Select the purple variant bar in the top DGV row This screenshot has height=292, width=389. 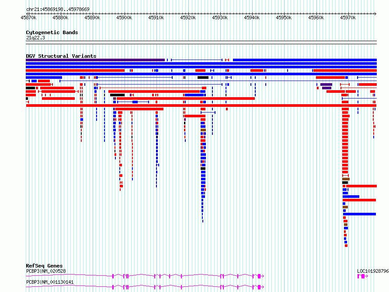[95, 60]
